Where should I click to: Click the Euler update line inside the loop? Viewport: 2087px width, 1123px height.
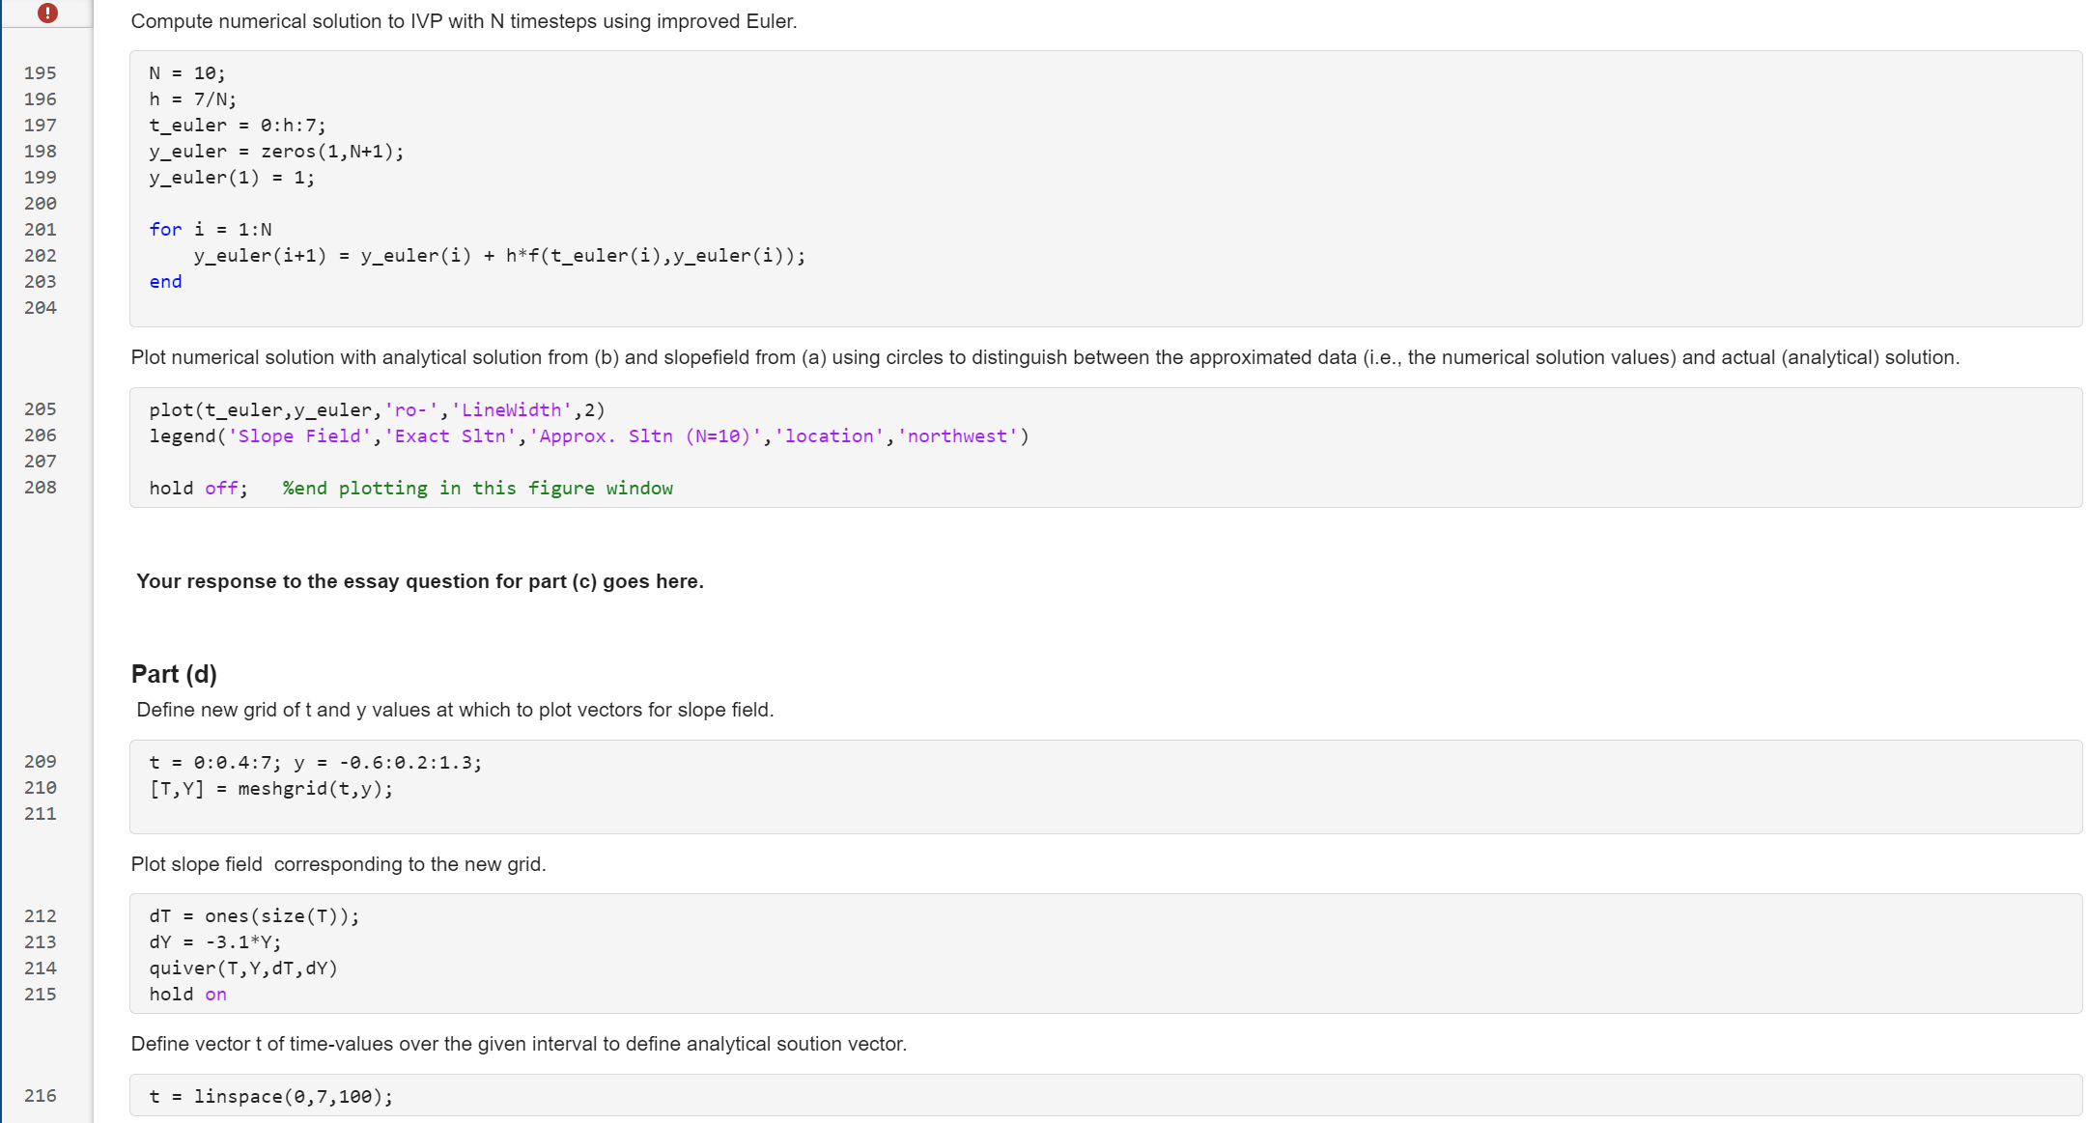point(499,256)
